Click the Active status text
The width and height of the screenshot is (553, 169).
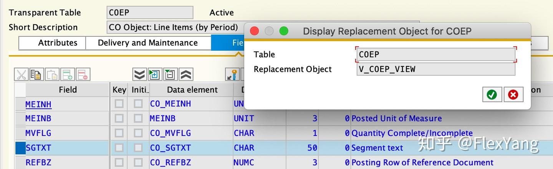click(222, 12)
